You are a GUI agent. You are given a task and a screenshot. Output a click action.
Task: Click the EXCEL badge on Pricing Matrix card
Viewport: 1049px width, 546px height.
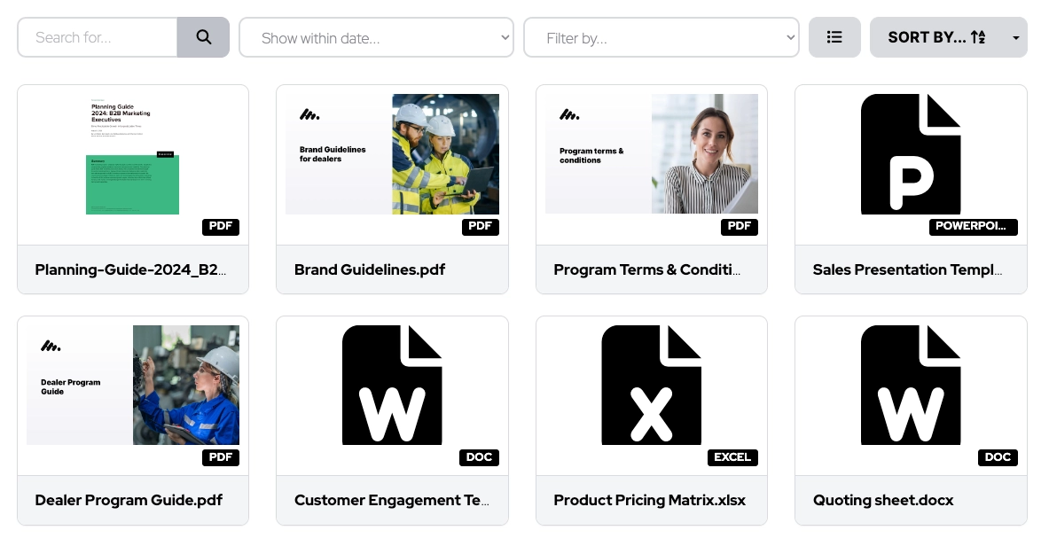pyautogui.click(x=732, y=457)
